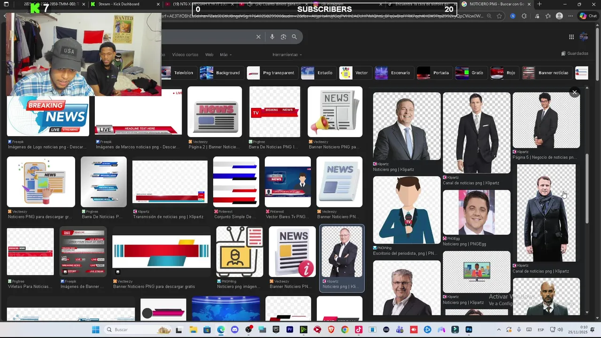Open Breaking News Live Streaming logo thumbnail
The image size is (601, 338).
[x=48, y=116]
